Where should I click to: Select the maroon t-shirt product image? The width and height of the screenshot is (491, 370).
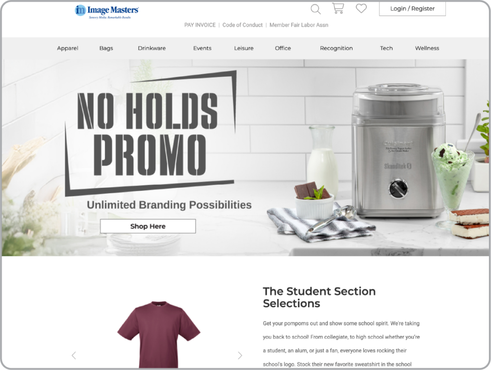[x=159, y=335]
